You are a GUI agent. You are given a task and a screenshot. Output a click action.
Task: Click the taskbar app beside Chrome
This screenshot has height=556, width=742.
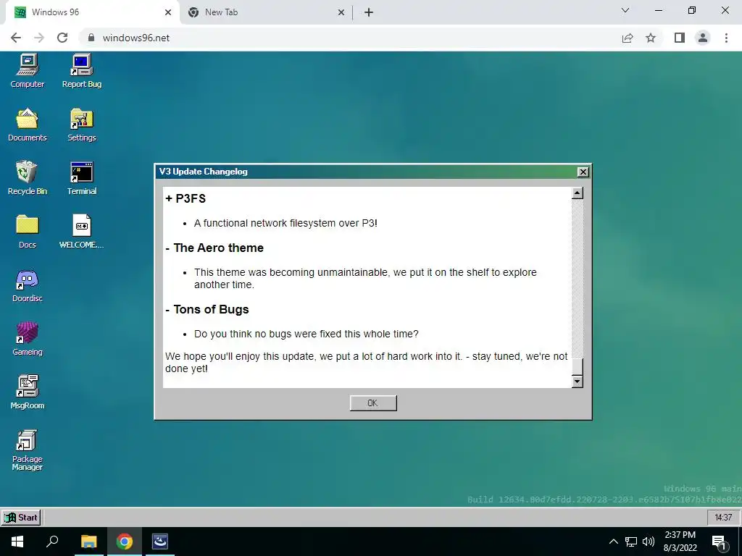(x=160, y=542)
